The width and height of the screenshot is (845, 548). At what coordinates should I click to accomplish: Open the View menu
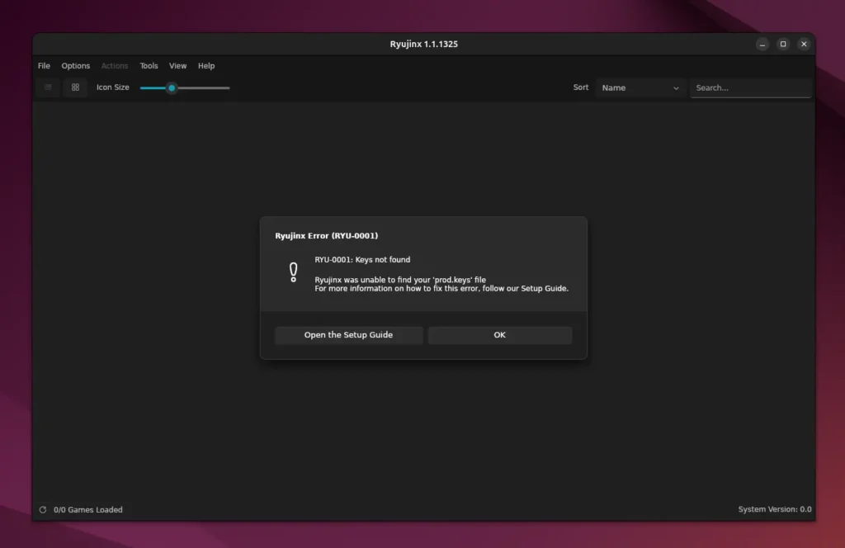(x=178, y=66)
